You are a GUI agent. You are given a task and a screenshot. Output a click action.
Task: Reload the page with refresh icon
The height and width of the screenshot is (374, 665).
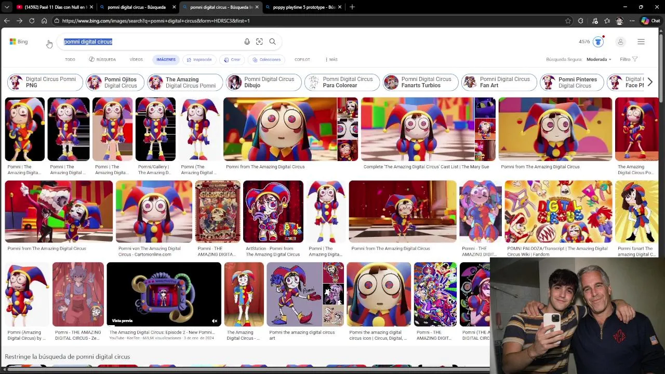[x=32, y=21]
